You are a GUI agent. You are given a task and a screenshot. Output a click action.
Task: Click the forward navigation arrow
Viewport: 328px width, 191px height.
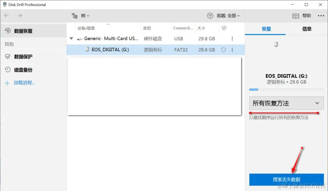point(20,15)
